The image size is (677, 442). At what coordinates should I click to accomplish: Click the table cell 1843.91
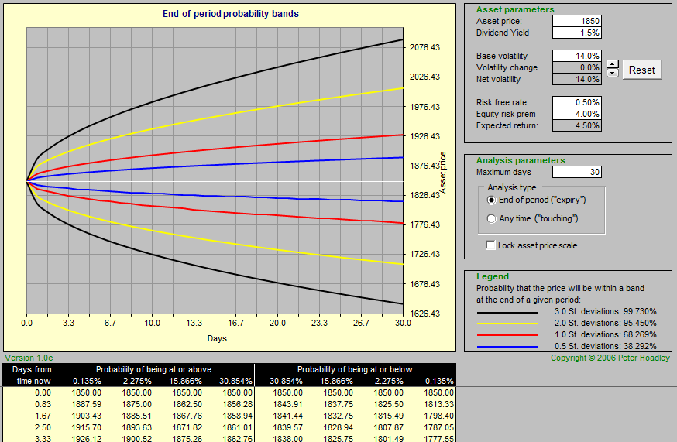click(x=287, y=404)
